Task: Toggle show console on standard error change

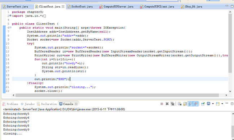Action: click(x=196, y=104)
